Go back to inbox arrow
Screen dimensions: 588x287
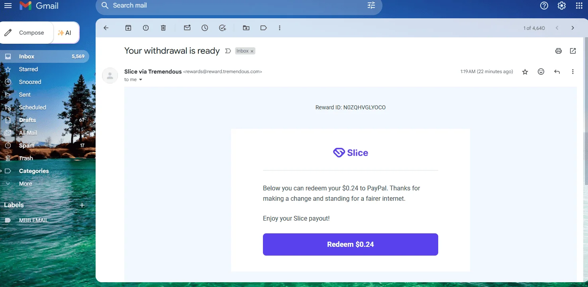tap(106, 28)
